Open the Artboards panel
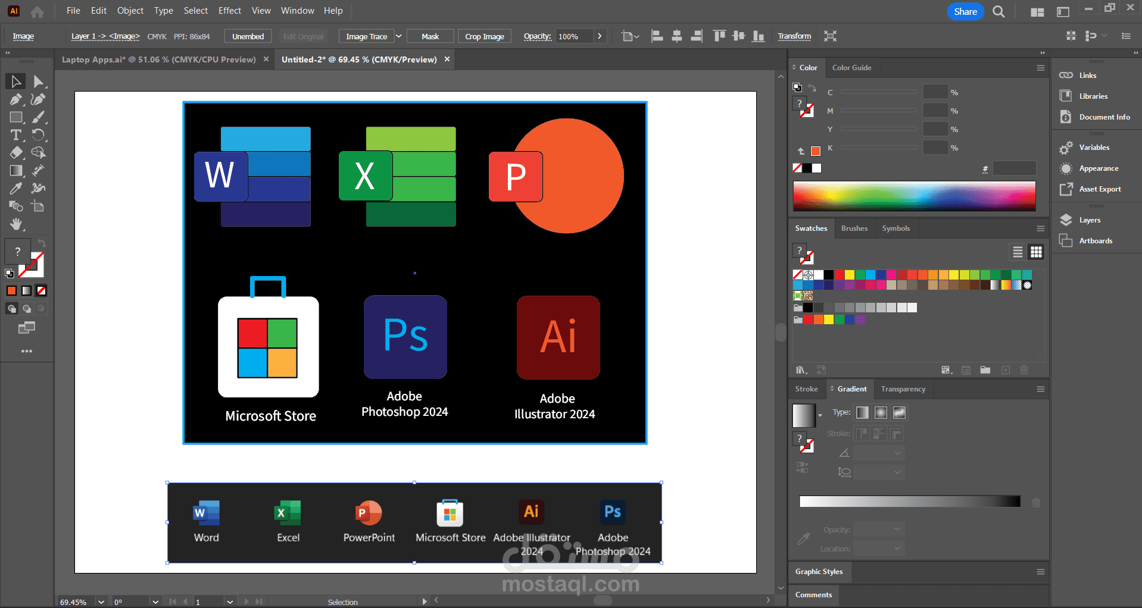This screenshot has width=1142, height=608. pos(1096,241)
